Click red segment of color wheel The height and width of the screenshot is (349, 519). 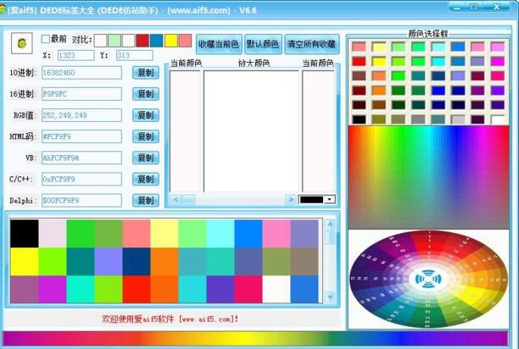(x=430, y=245)
